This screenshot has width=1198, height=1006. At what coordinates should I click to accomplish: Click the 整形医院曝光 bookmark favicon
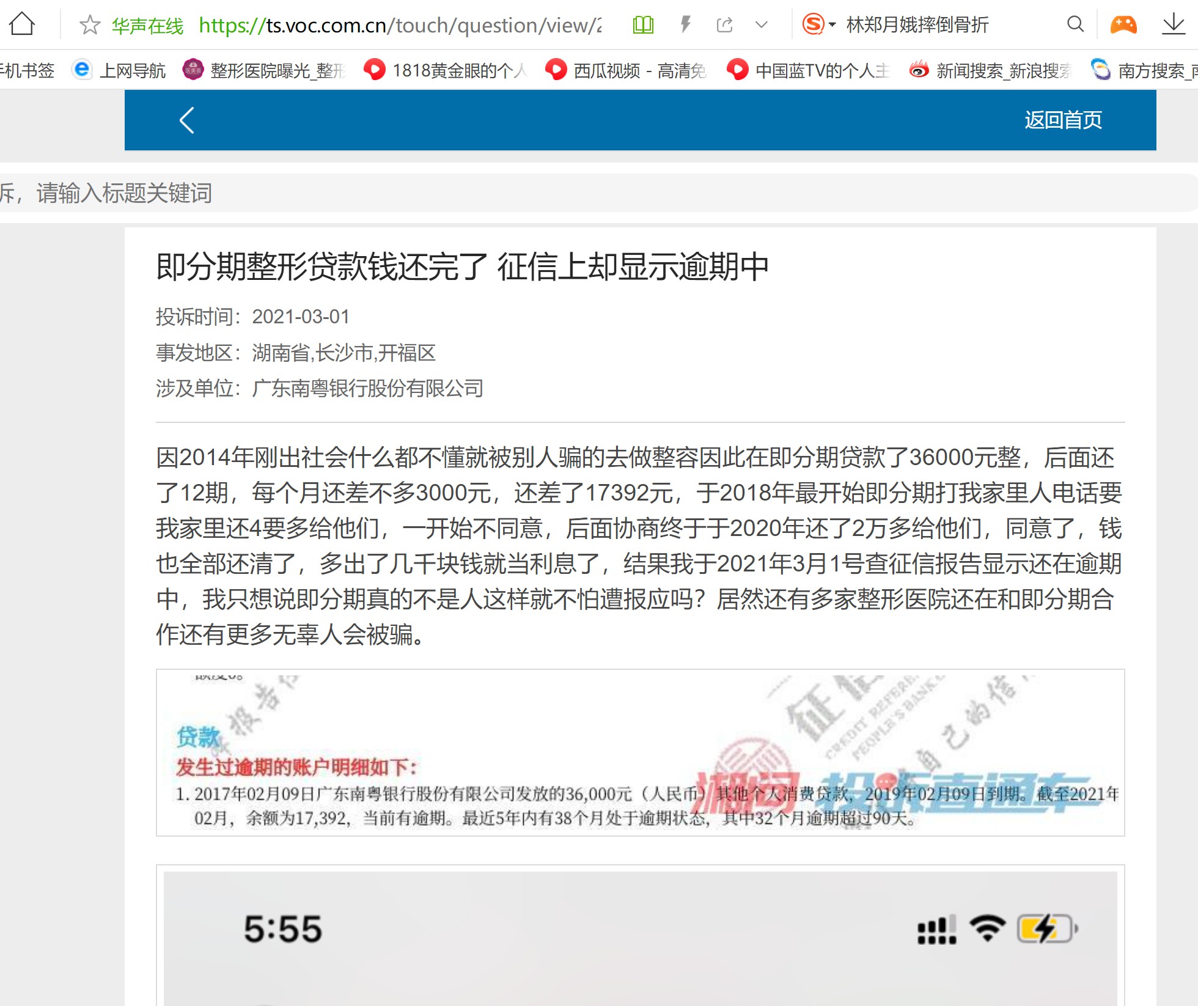point(193,70)
